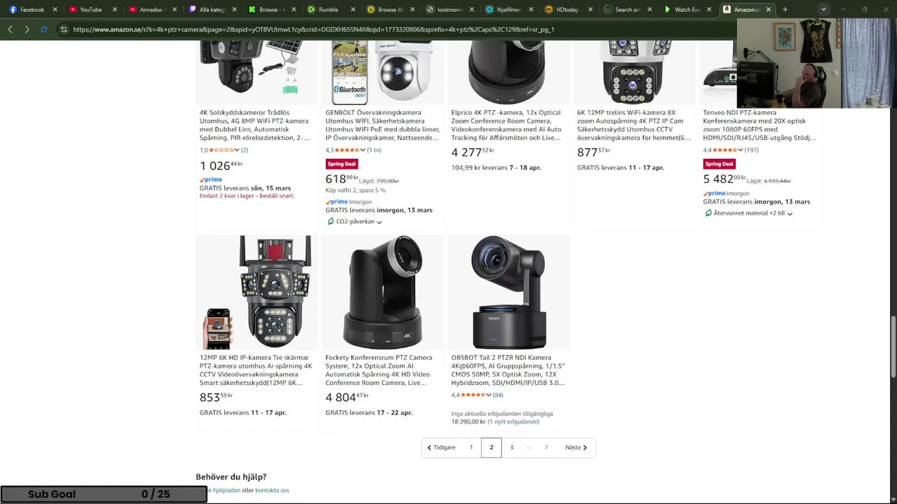The height and width of the screenshot is (504, 897).
Task: Go to previous page with Tidigare
Action: point(441,447)
